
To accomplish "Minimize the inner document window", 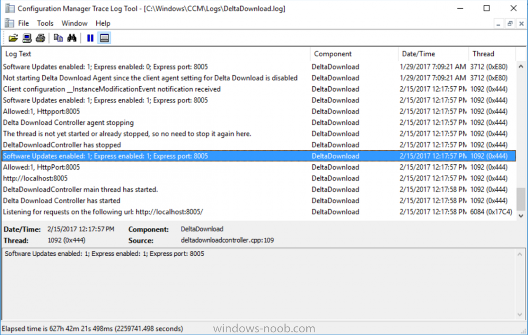I will 499,24.
